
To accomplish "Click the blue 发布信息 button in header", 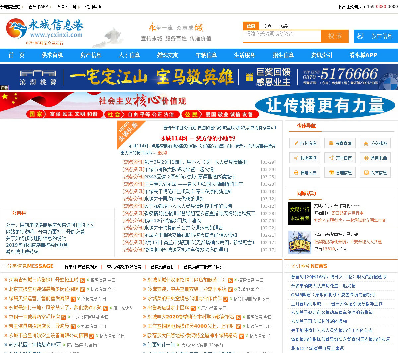I will 376,36.
